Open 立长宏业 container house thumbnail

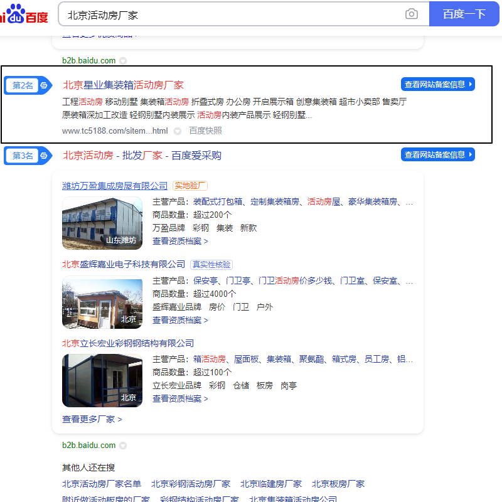tap(102, 381)
